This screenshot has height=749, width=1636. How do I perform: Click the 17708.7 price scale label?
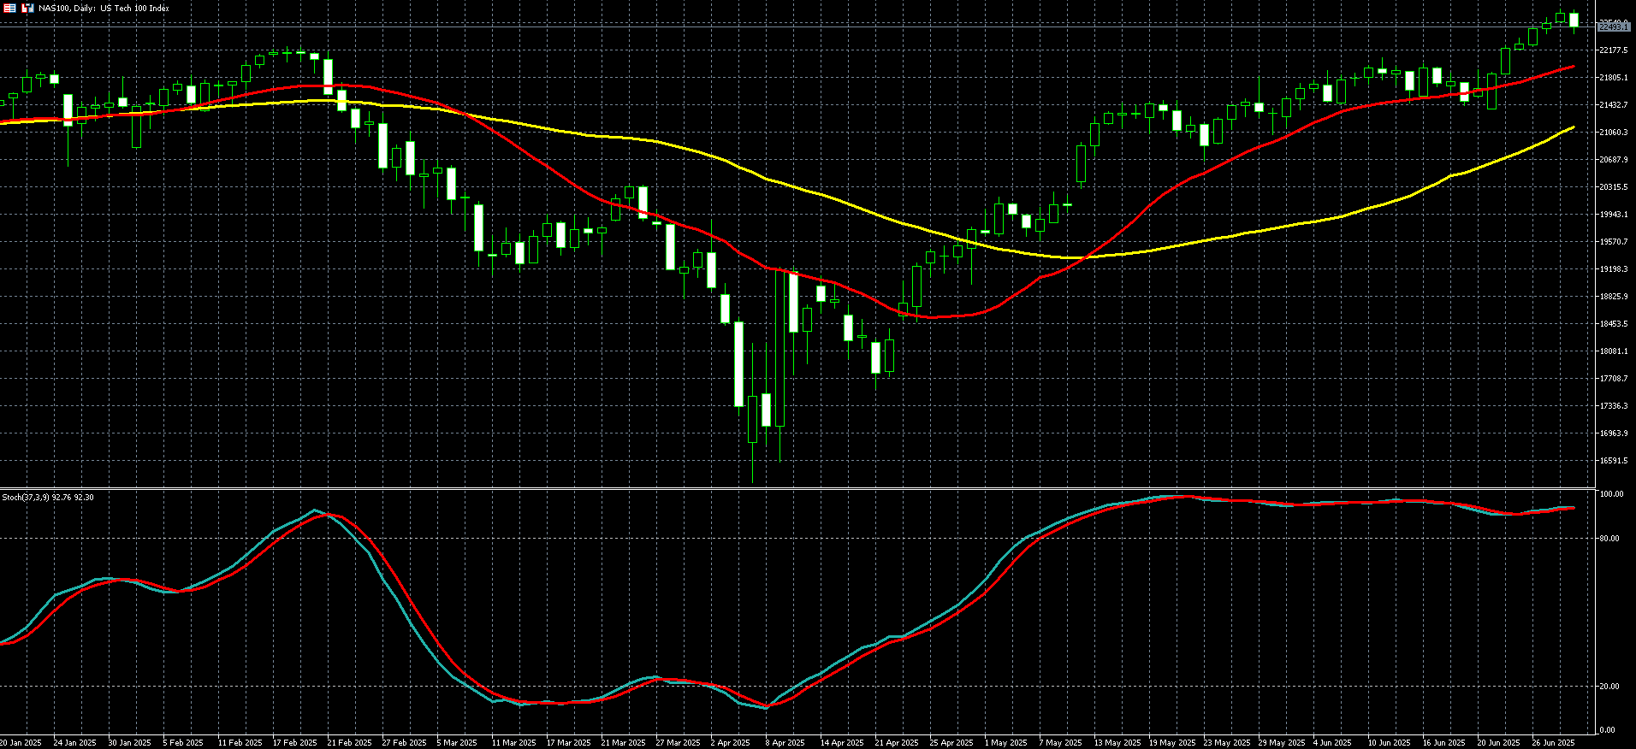[x=1613, y=379]
